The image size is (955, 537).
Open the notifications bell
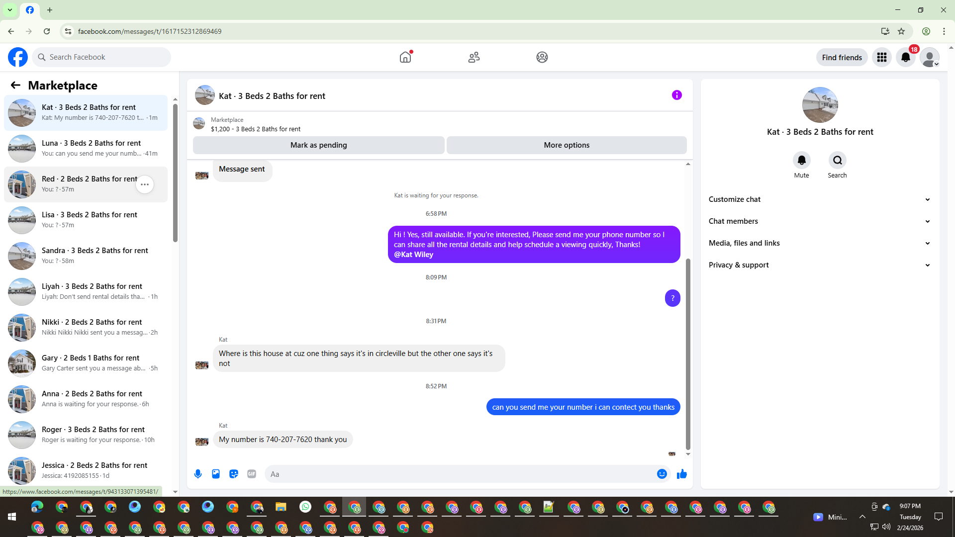[x=905, y=57]
